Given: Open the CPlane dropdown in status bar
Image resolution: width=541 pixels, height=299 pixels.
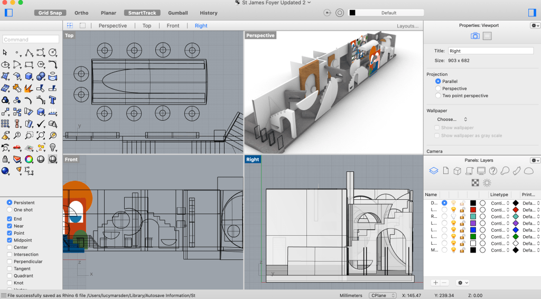Looking at the screenshot, I should coord(381,295).
